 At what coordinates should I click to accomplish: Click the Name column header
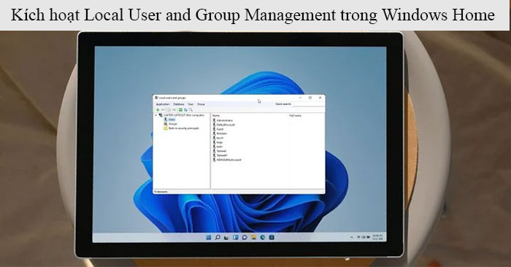coord(216,115)
